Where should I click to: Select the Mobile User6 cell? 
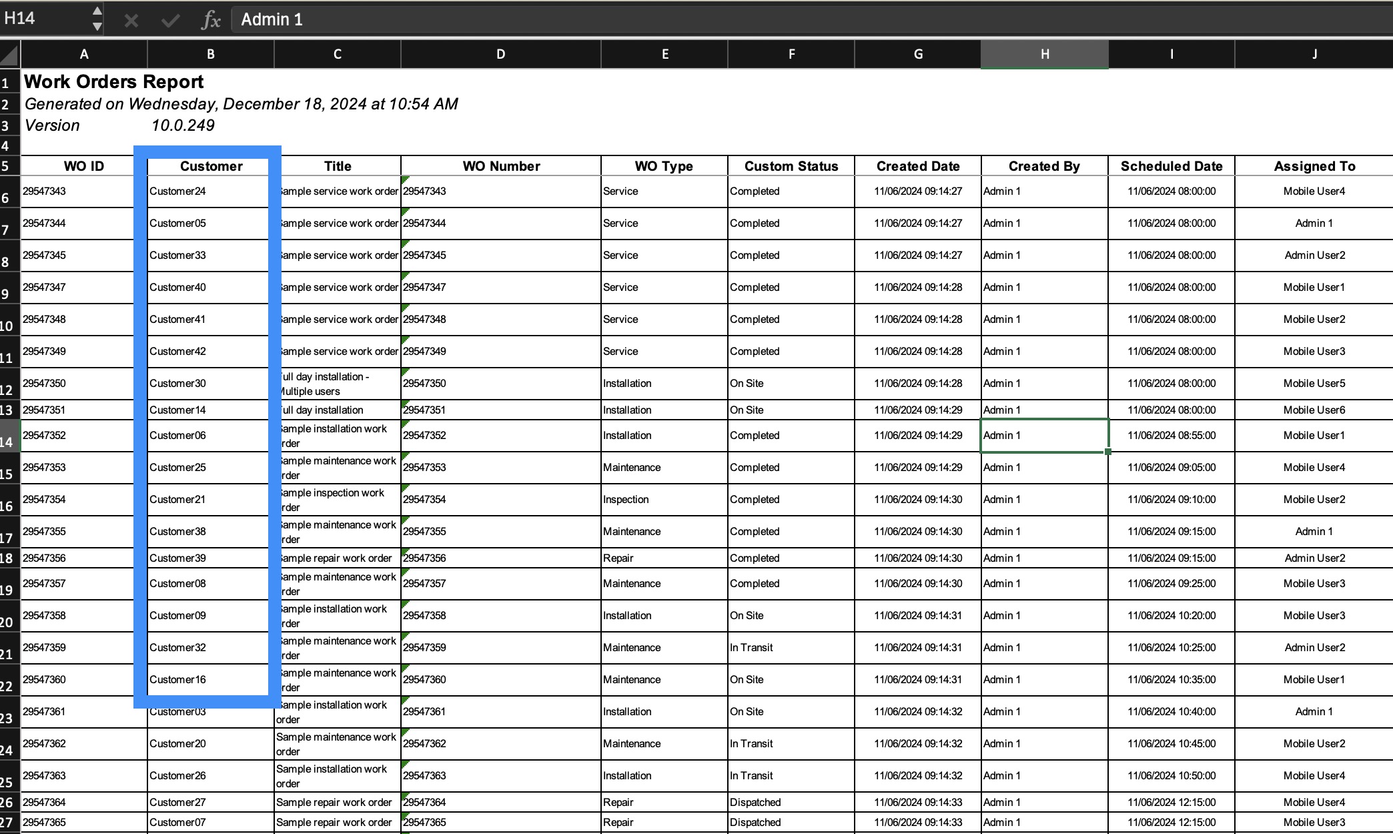pyautogui.click(x=1314, y=410)
